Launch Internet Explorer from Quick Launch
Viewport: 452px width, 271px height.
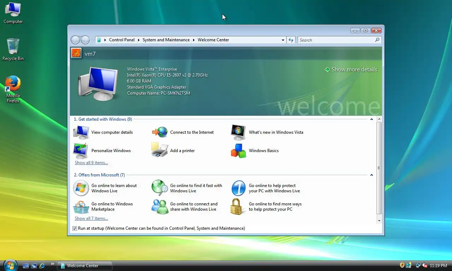42,266
